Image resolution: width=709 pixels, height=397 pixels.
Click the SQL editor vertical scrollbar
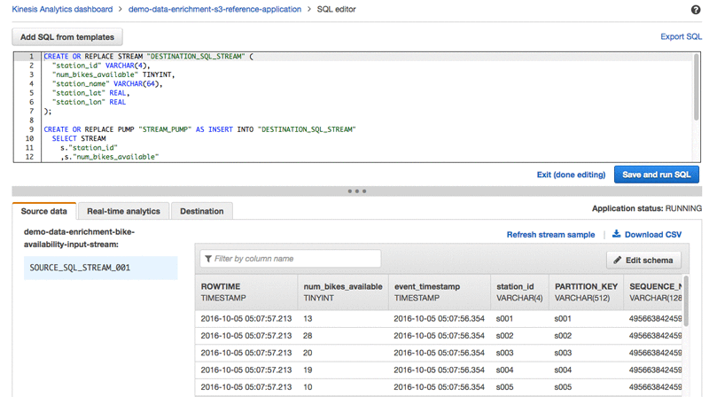point(697,88)
